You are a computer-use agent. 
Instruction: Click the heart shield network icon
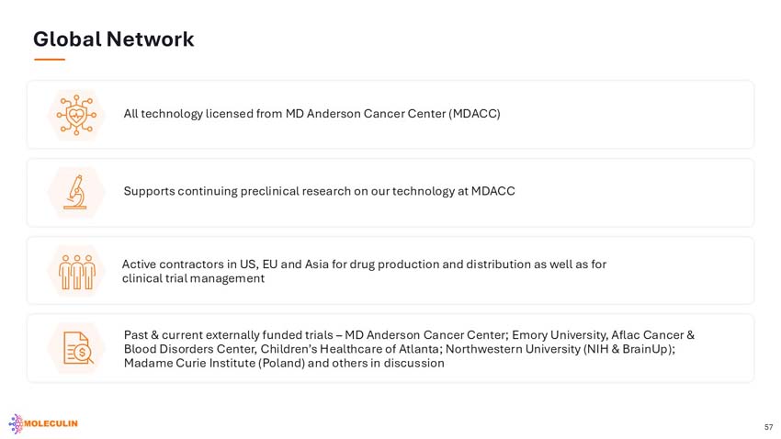coord(76,115)
